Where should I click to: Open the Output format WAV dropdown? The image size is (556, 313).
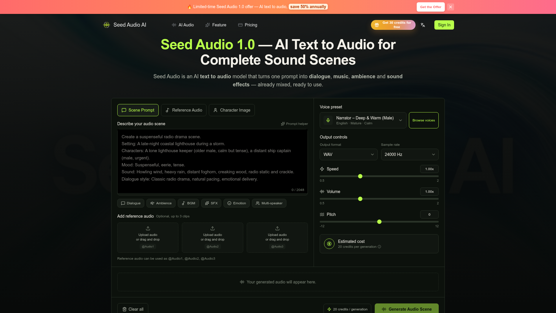(349, 154)
